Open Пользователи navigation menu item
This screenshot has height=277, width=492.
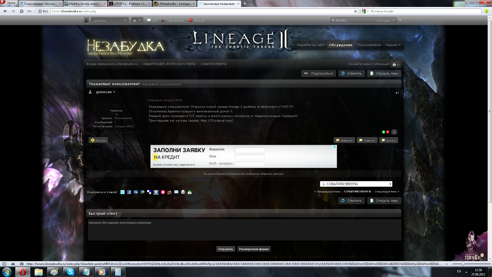[x=369, y=45]
